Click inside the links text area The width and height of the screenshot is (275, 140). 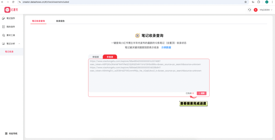(149, 75)
